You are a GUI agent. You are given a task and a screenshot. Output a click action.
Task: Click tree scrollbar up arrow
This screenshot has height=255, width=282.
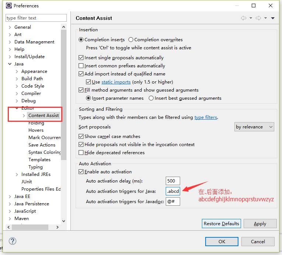pyautogui.click(x=63, y=27)
